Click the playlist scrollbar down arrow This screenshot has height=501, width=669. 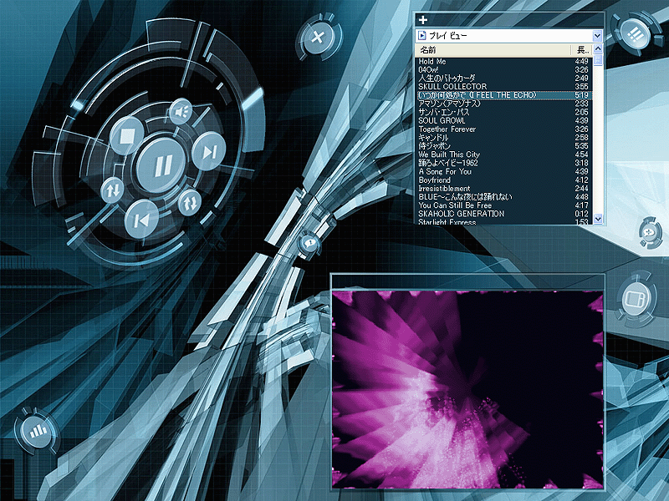point(598,219)
